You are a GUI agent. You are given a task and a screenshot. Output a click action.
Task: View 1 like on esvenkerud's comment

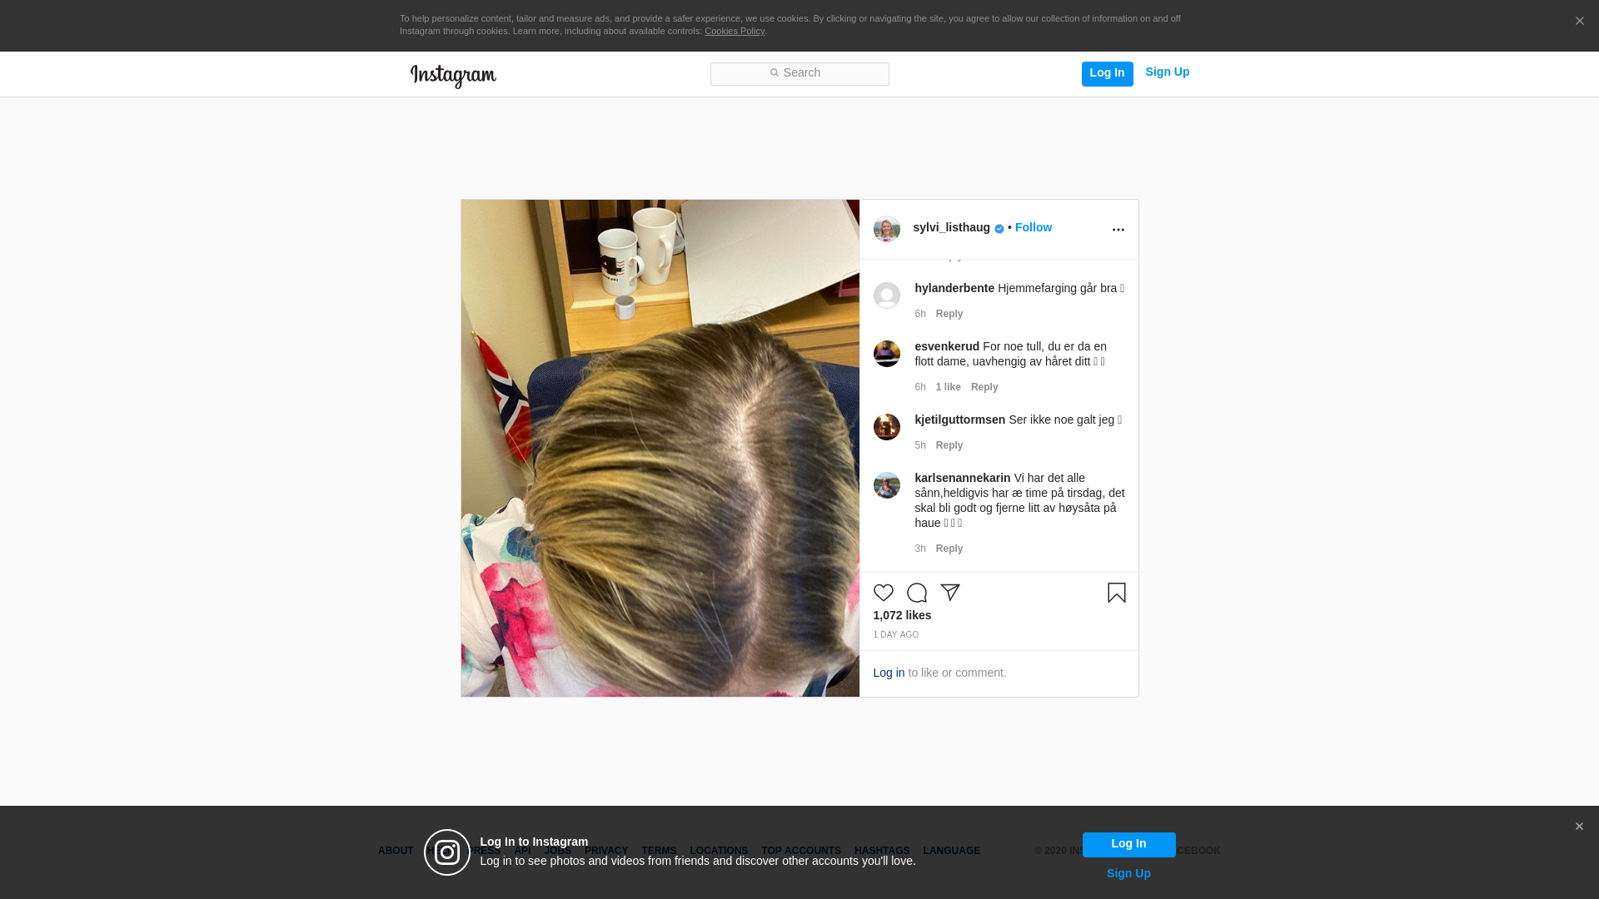pyautogui.click(x=948, y=388)
